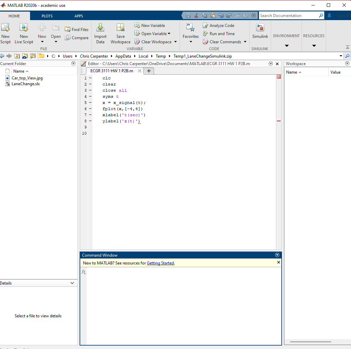The image size is (351, 349).
Task: Switch to the APPS tab
Action: pos(79,16)
